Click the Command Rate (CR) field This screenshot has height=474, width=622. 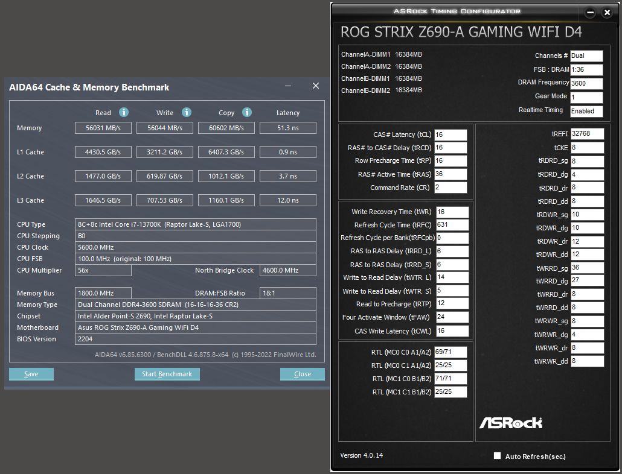450,188
